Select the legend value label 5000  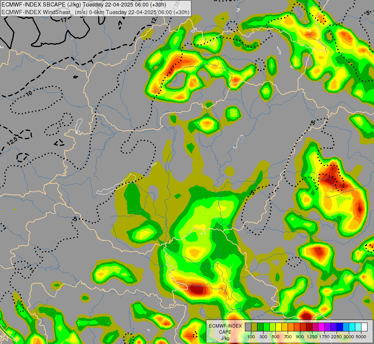[361, 337]
